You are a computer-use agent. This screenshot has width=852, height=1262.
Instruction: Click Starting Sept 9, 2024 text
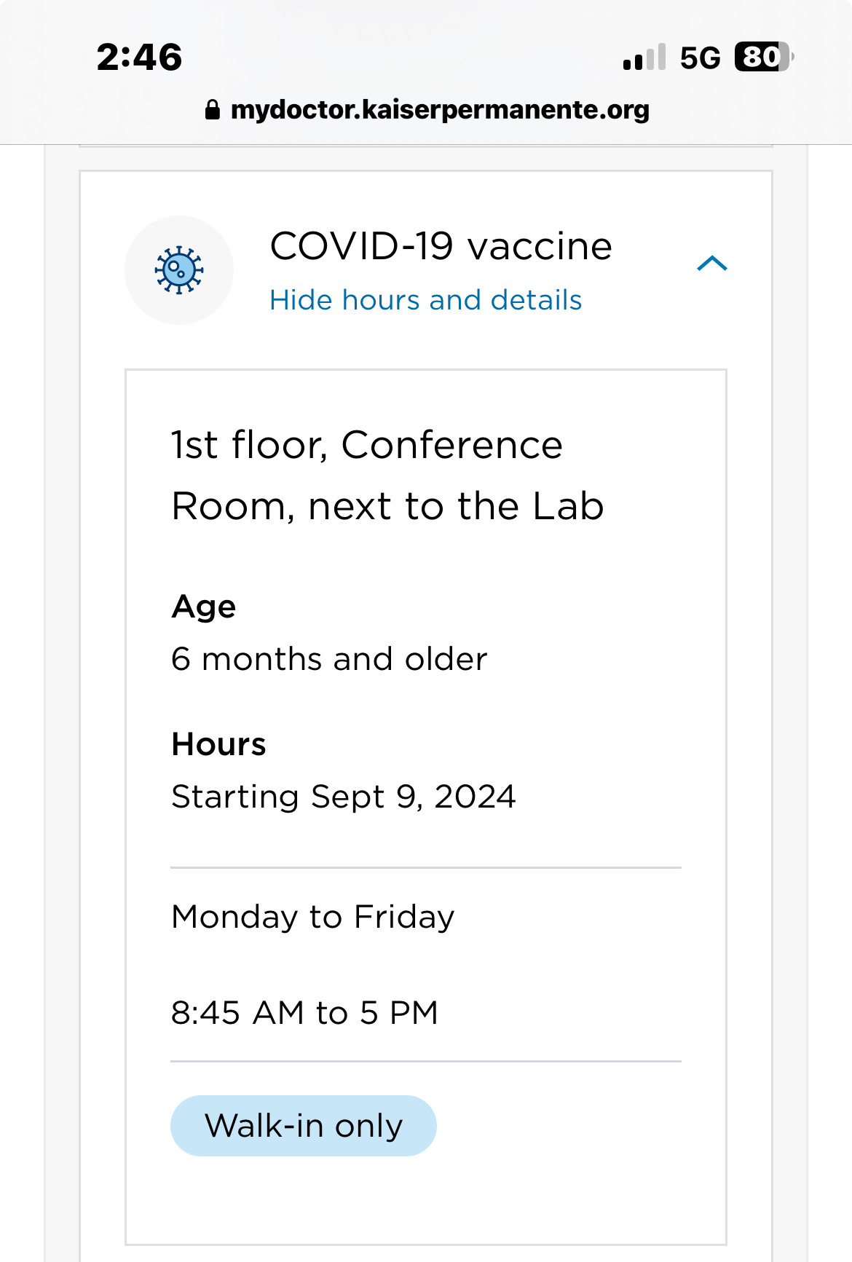pyautogui.click(x=344, y=797)
